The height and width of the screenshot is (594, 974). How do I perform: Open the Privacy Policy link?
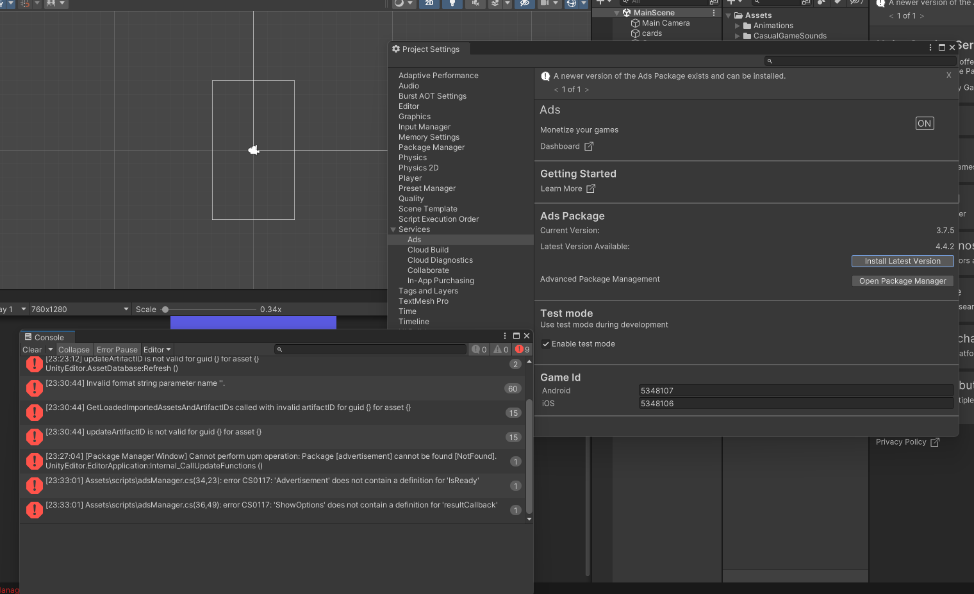[907, 442]
